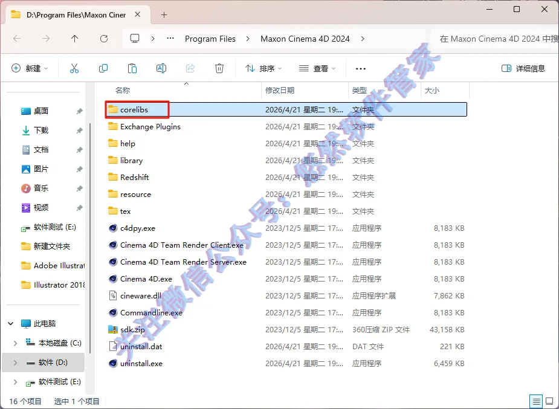Expand the 软件测试 (E:) drive under This PC

[15, 382]
